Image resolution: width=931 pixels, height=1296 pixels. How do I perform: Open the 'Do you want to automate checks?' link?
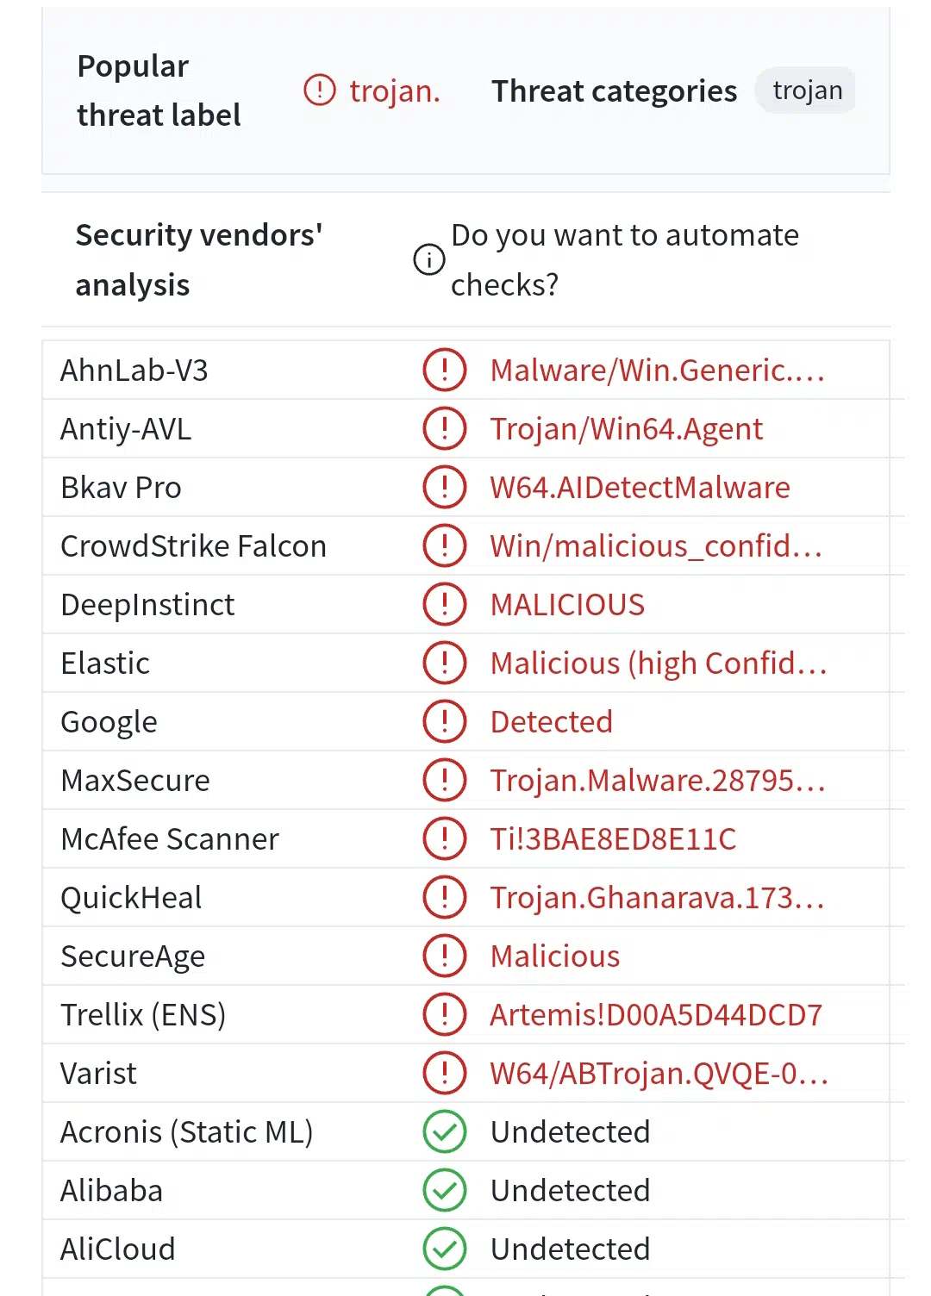624,259
